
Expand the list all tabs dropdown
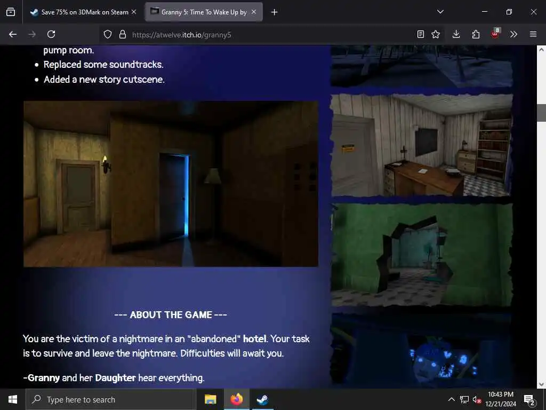click(440, 12)
